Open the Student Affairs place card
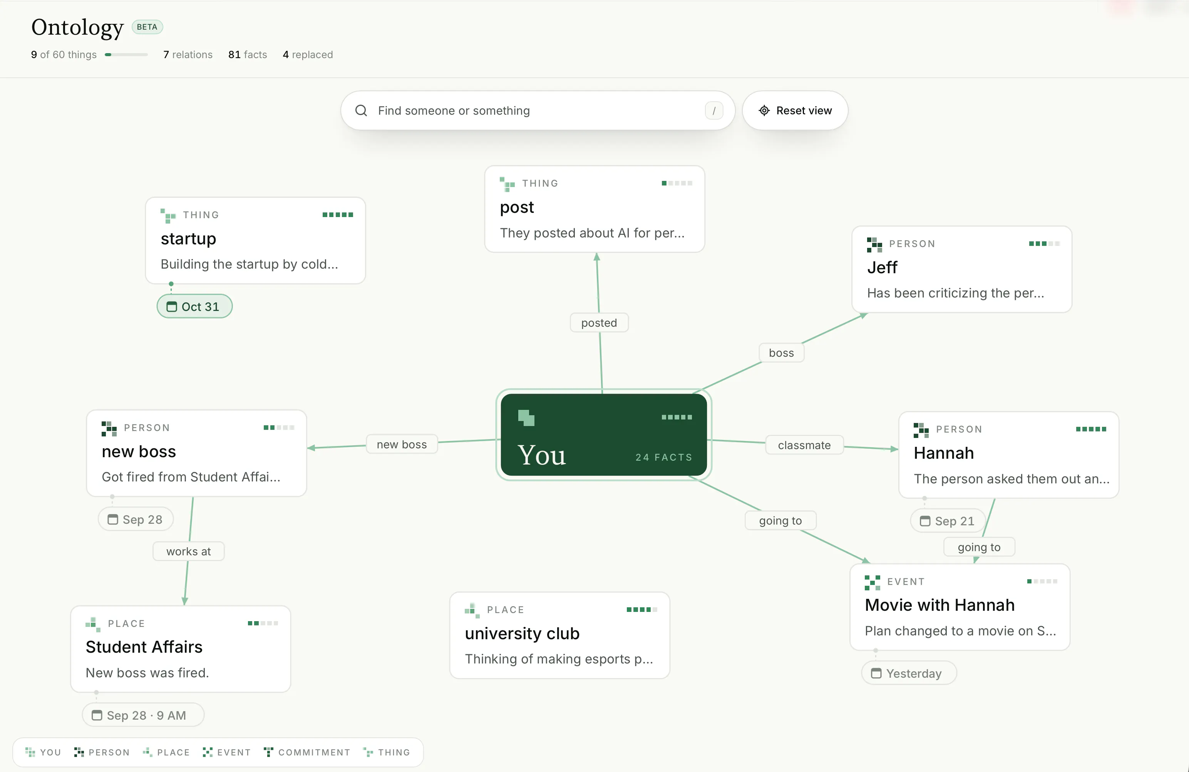Image resolution: width=1189 pixels, height=772 pixels. coord(180,649)
